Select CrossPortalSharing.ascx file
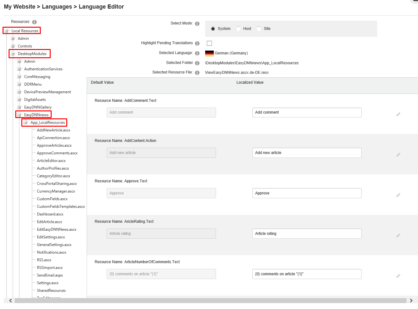The image size is (418, 309). coord(57,184)
